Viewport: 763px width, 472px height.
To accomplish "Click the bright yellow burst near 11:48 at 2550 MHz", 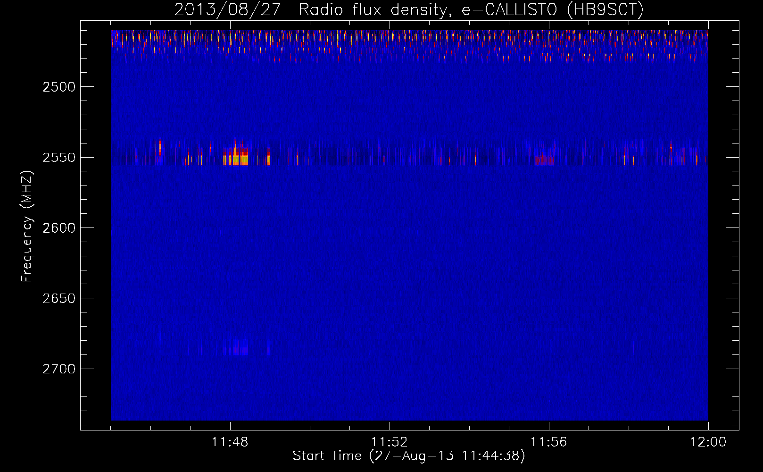I will tap(236, 156).
